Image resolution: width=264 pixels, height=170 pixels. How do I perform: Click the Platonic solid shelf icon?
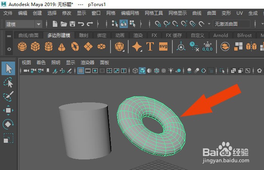(120, 47)
